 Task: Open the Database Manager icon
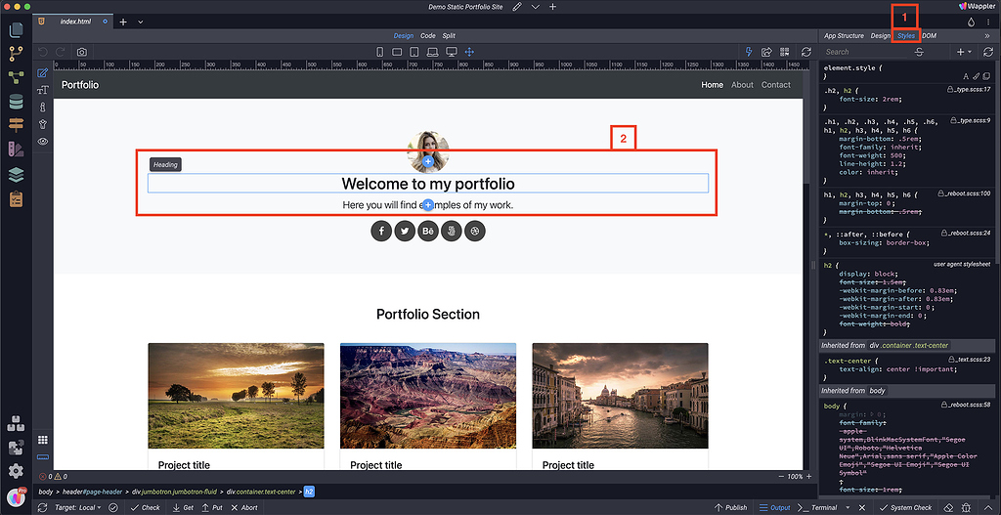pyautogui.click(x=16, y=102)
